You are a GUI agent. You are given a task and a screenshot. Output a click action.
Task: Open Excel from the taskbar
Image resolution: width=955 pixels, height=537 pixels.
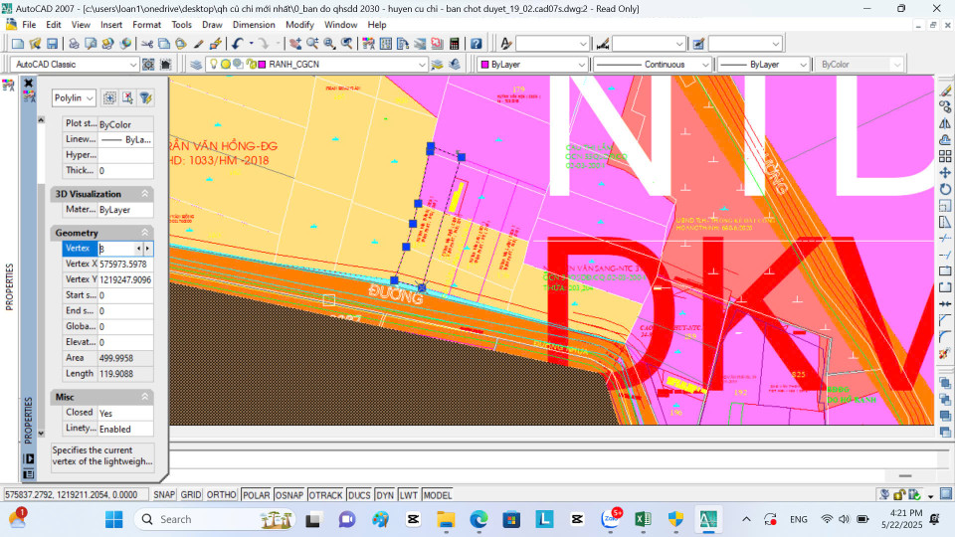pos(642,519)
